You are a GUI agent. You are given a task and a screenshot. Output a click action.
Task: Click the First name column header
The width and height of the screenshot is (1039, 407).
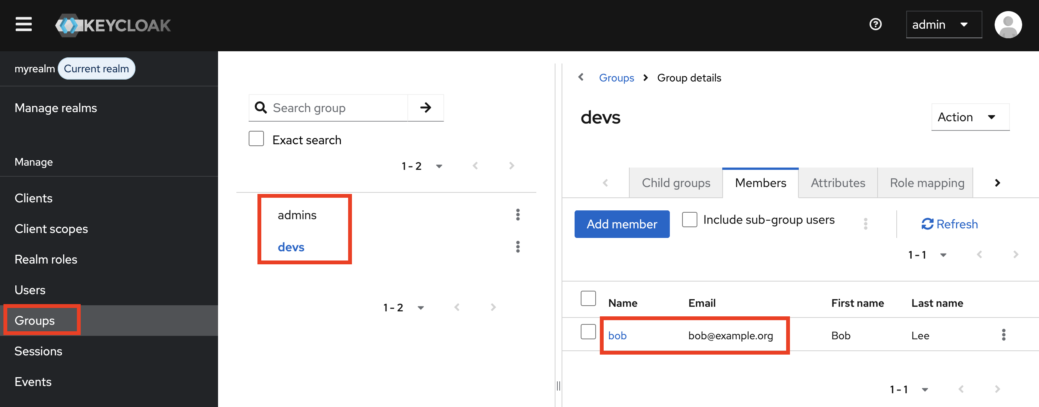[858, 303]
